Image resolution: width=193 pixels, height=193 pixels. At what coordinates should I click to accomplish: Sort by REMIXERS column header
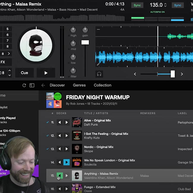pos(148,113)
